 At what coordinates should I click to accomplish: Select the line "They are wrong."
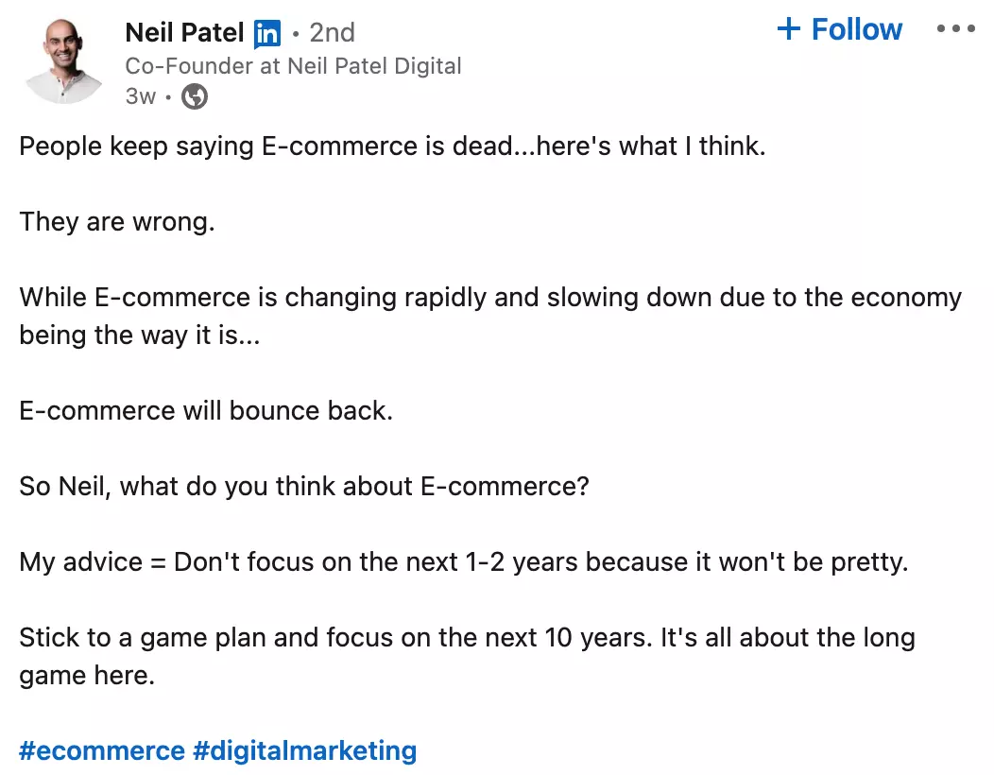coord(117,221)
